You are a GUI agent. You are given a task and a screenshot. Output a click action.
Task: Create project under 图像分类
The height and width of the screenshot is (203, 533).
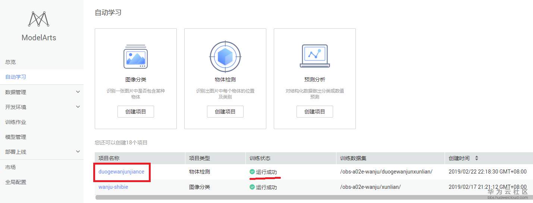[136, 112]
